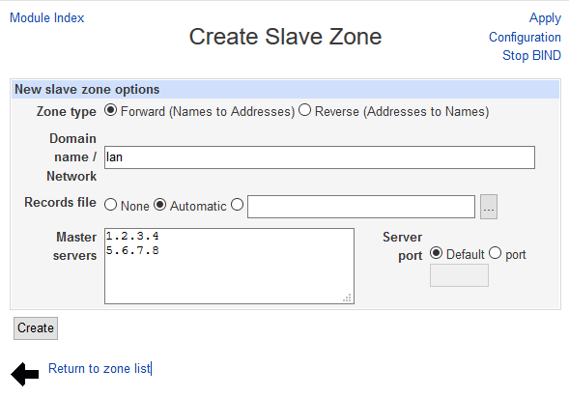Select Forward (Names to Addresses) zone type
569x398 pixels.
[x=110, y=110]
